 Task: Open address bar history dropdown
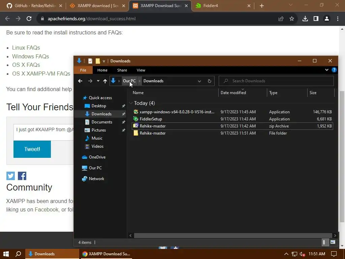[199, 81]
